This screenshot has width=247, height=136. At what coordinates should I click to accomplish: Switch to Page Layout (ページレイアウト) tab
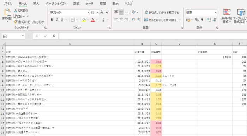click(56, 3)
